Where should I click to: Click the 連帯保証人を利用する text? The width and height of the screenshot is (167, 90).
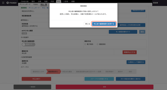click(x=30, y=26)
